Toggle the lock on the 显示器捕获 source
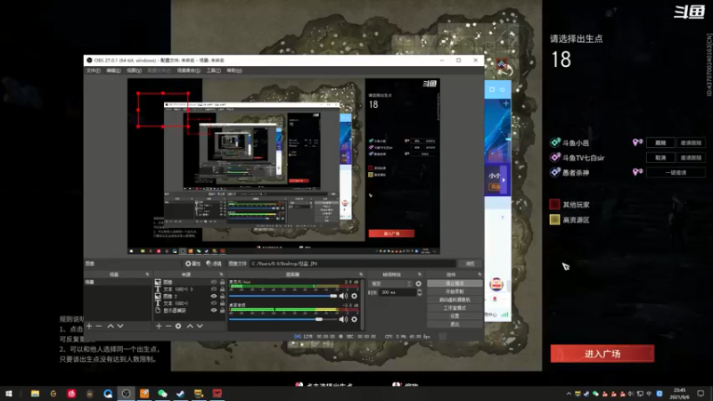The image size is (713, 401). pos(222,310)
